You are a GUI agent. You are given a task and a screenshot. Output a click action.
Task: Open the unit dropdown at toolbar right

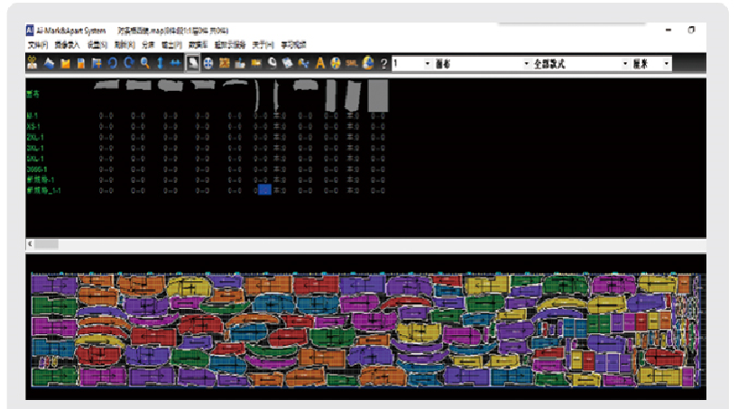[650, 64]
